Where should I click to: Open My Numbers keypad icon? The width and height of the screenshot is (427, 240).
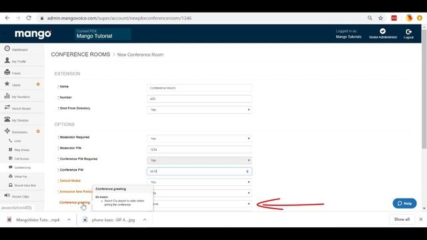coord(7,96)
